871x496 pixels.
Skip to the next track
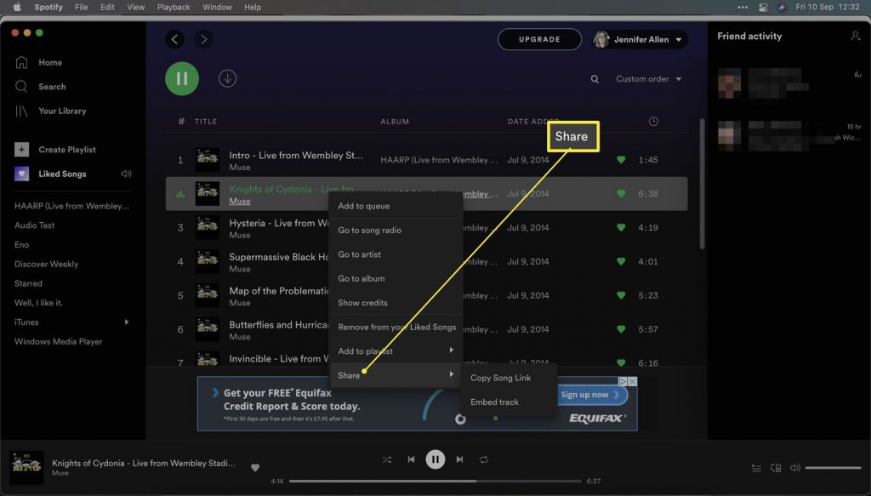(x=459, y=459)
